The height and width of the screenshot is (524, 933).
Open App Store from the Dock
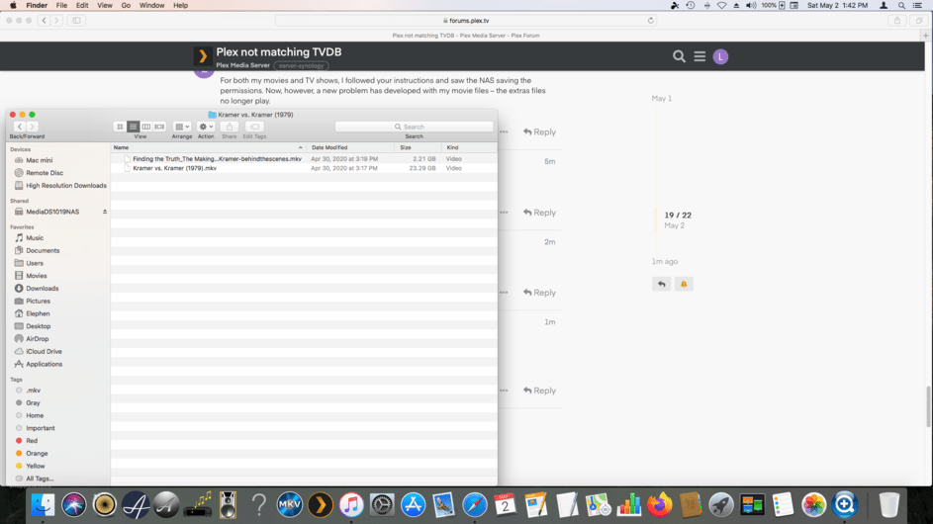coord(413,505)
